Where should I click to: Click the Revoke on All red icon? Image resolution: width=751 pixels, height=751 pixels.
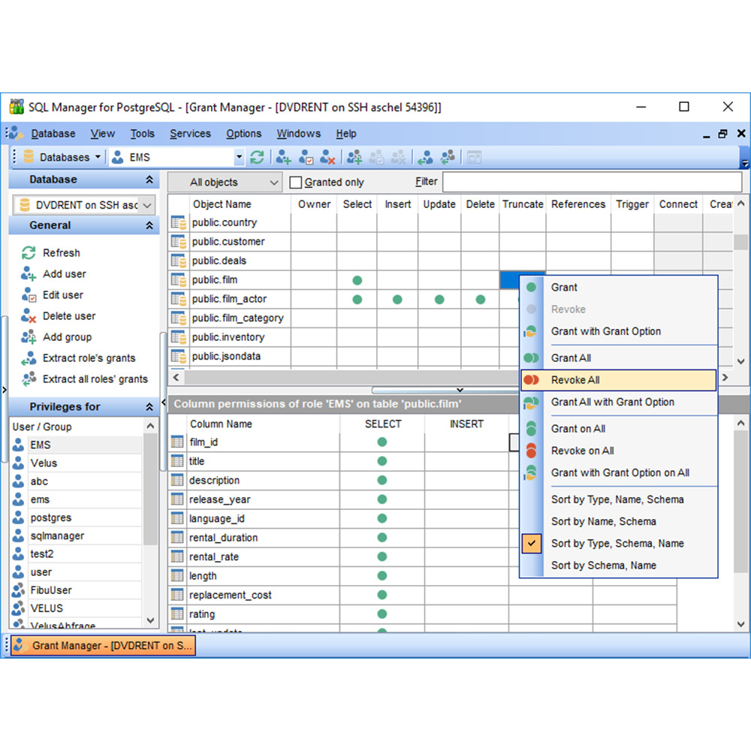click(531, 451)
